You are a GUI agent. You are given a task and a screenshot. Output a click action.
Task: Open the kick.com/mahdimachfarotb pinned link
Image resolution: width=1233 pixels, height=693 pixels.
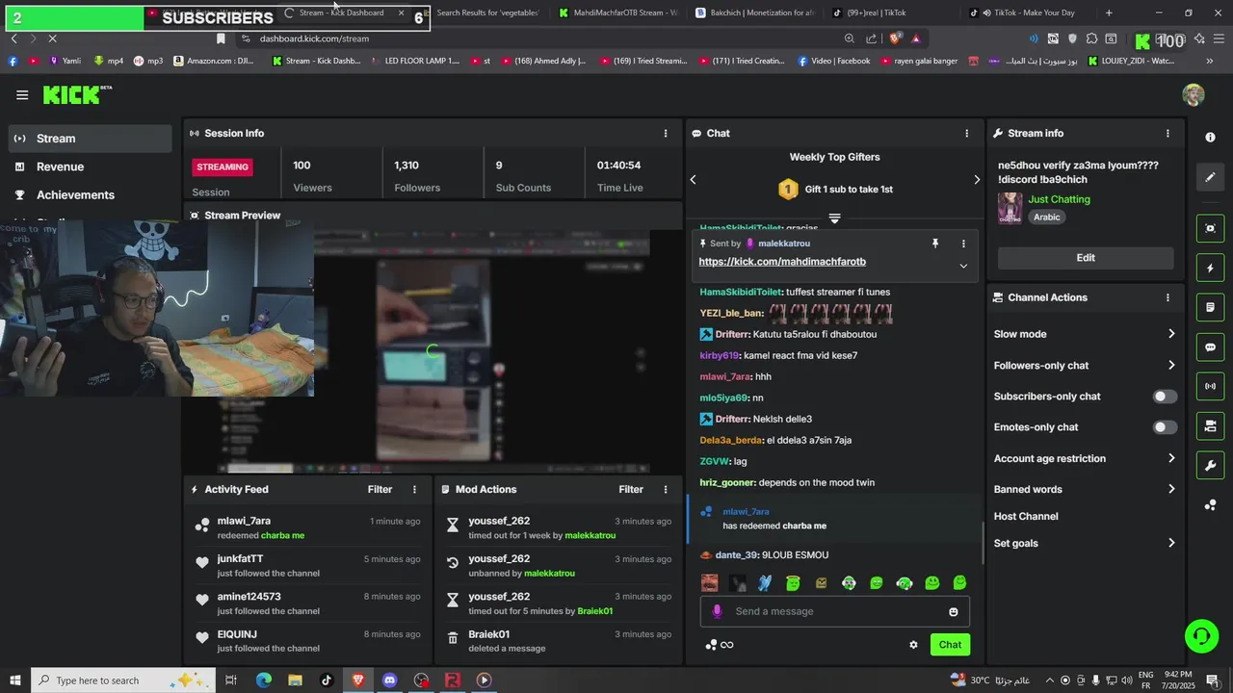pyautogui.click(x=782, y=262)
